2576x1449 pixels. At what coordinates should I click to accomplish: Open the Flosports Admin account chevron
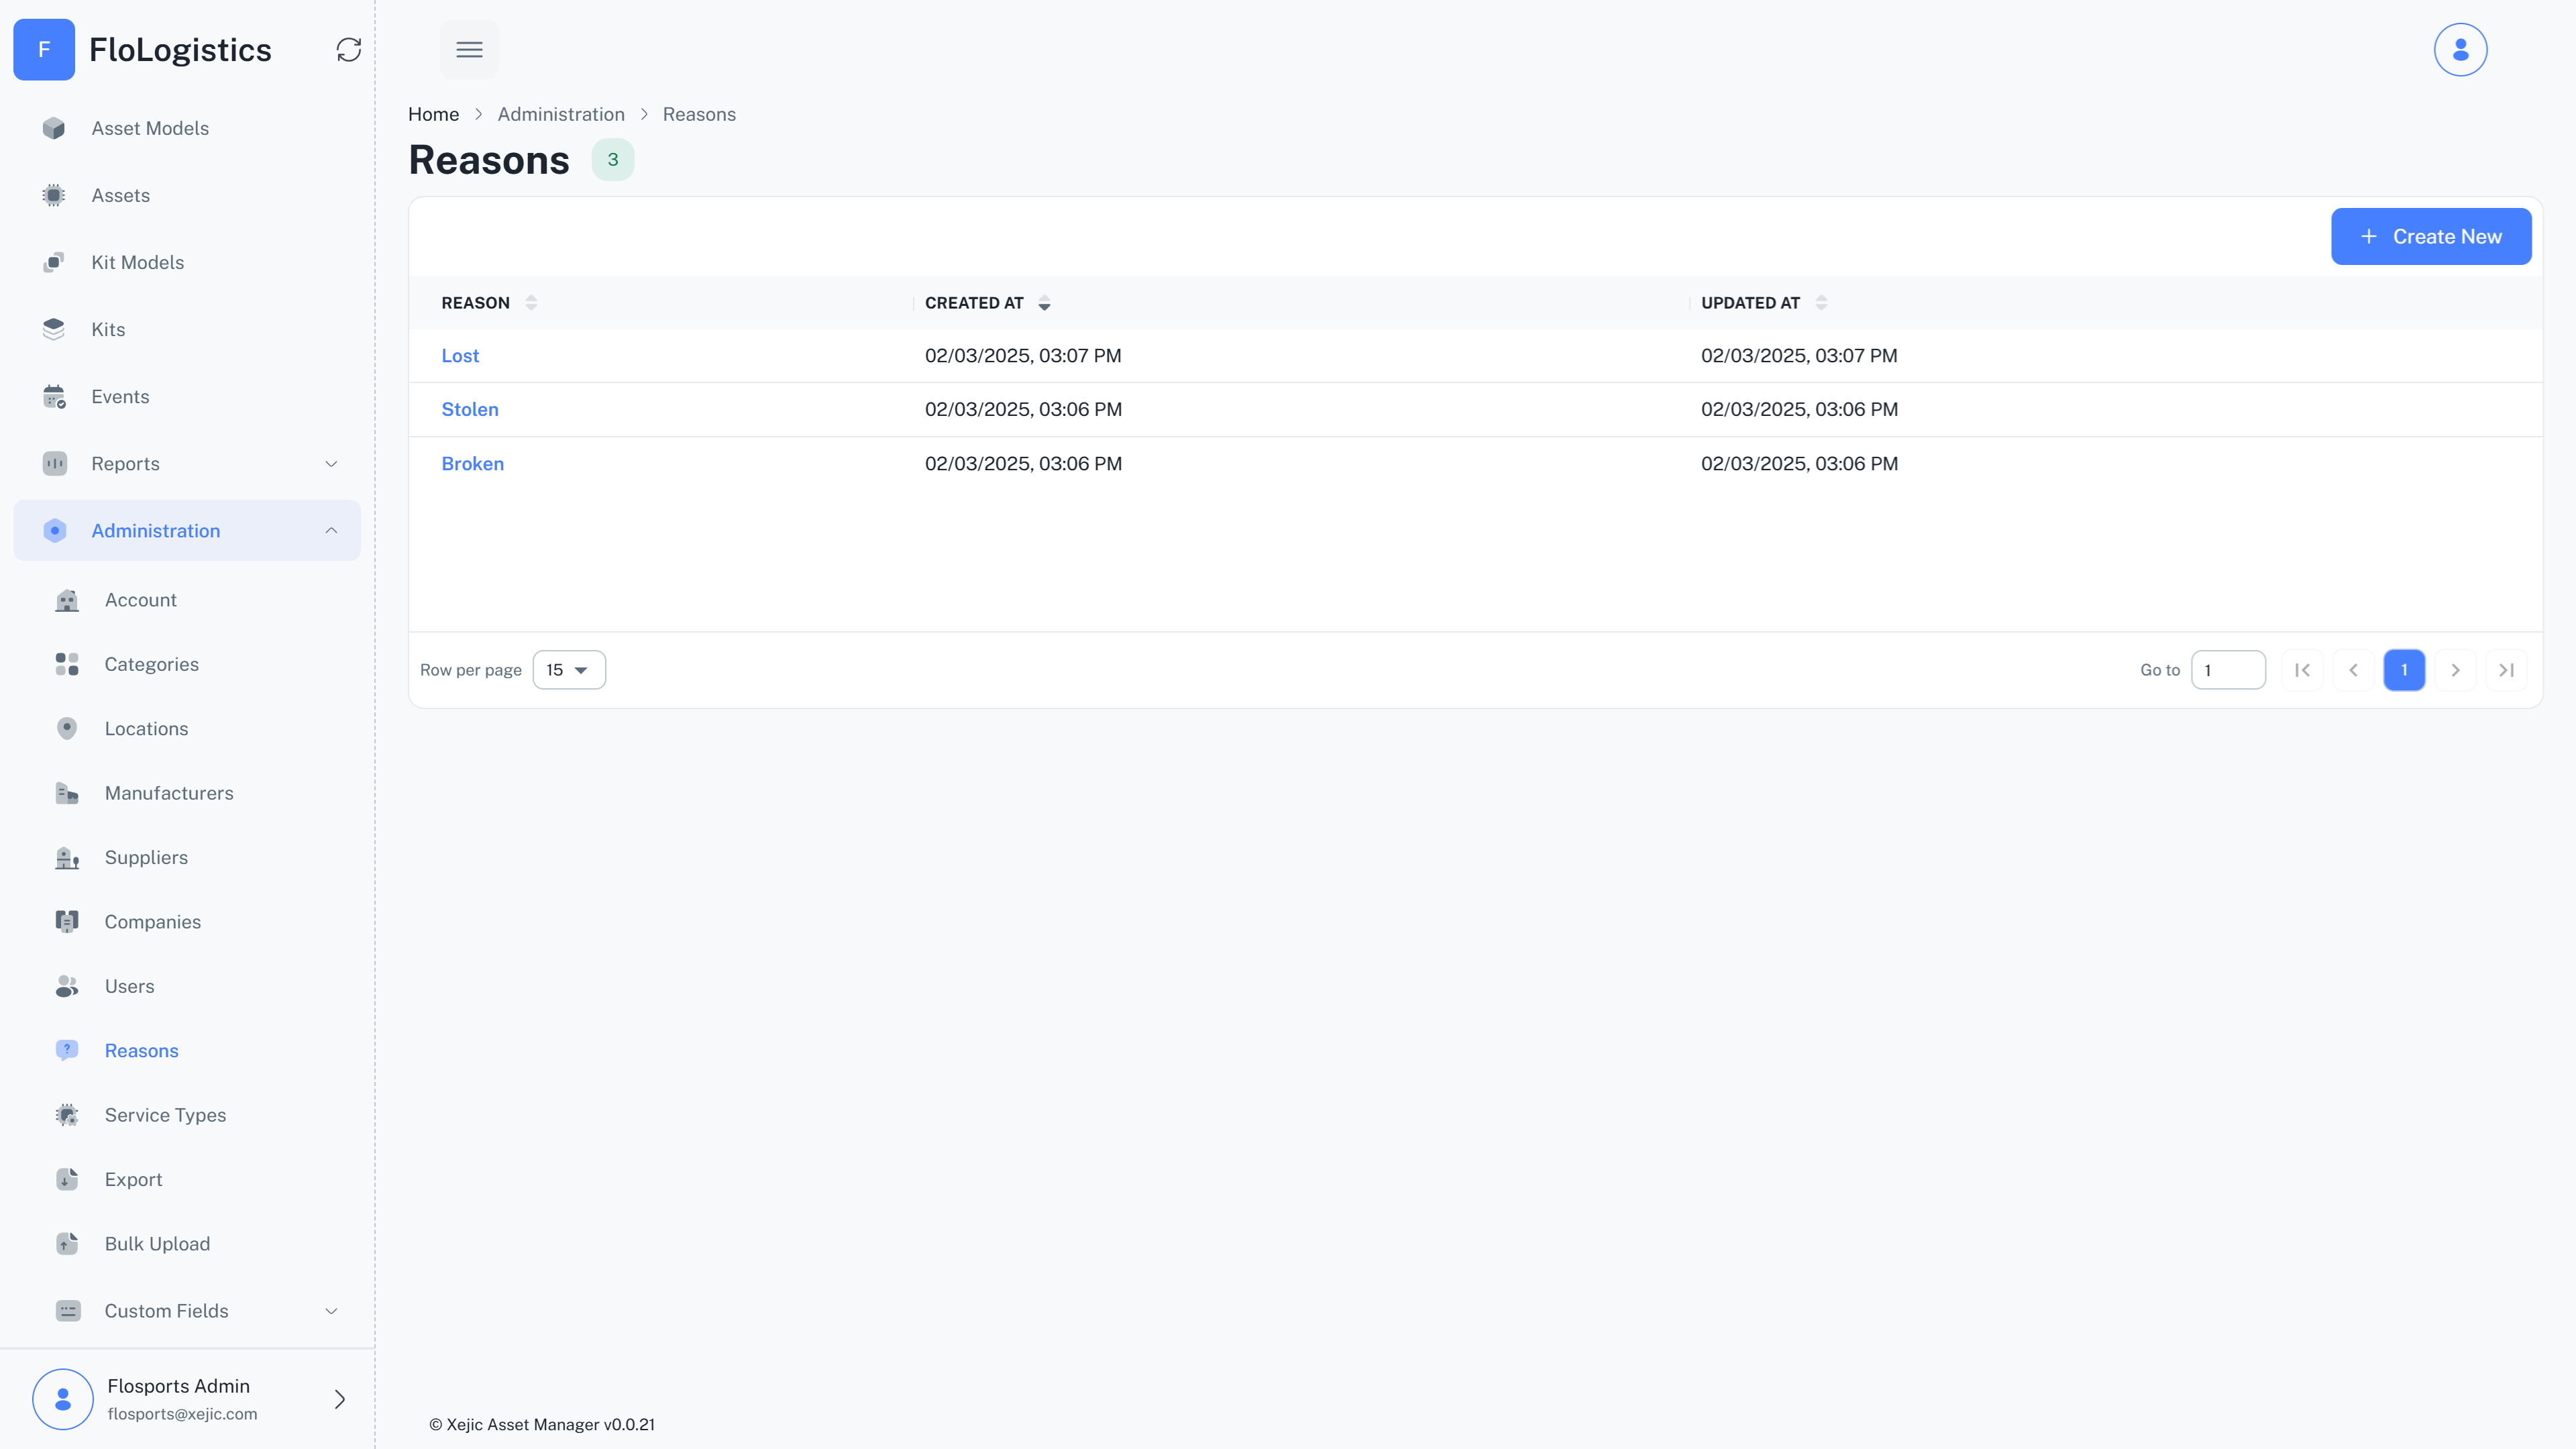click(340, 1398)
